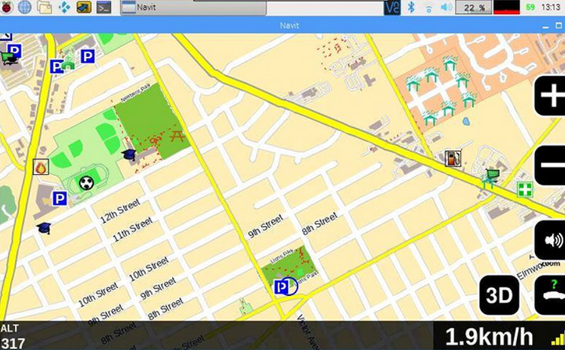Open the Raspberry Pi main menu
Screen dimensions: 565x350
[x=6, y=7]
